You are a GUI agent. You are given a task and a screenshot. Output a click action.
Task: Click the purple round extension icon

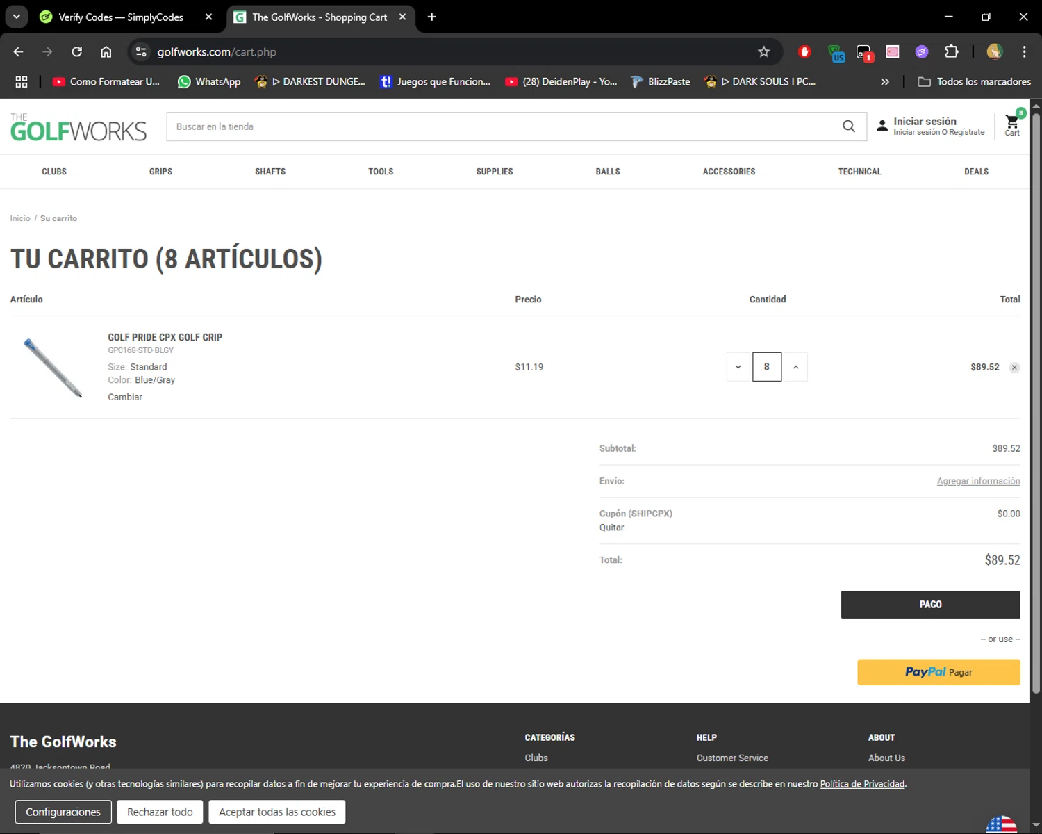(x=922, y=51)
